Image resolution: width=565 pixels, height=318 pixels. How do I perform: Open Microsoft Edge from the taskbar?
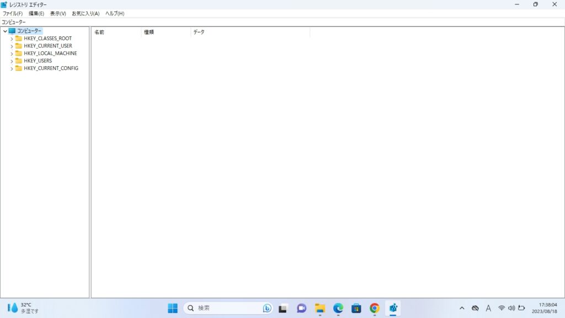[338, 308]
